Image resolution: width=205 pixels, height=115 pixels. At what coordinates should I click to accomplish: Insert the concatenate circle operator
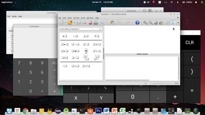click(75, 57)
